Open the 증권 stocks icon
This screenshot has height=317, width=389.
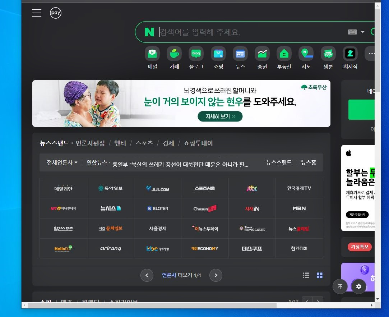pos(262,53)
